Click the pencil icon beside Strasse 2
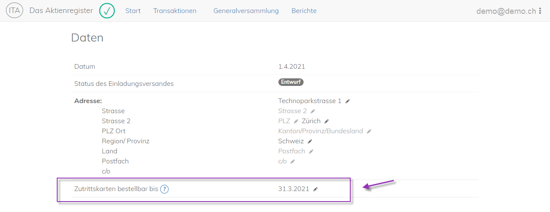Screen dimensions: 550x212 (312, 111)
